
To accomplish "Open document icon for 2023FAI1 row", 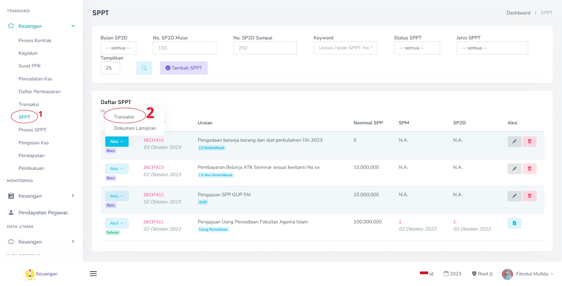I will tap(514, 223).
